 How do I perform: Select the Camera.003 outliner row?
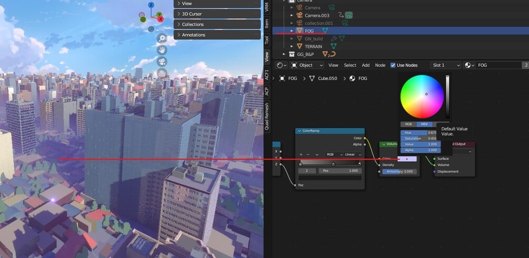click(x=401, y=15)
